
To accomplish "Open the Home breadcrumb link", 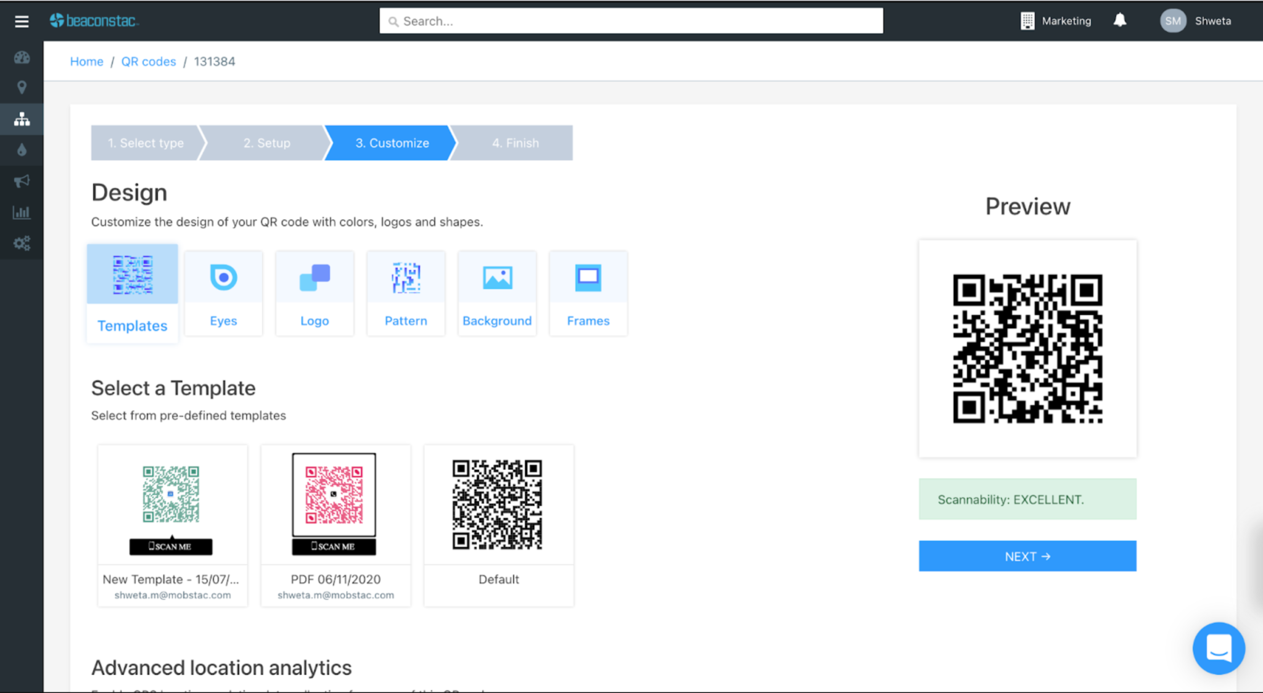I will pyautogui.click(x=86, y=62).
